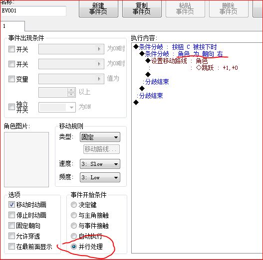Click the 角色图片 graphic box
The width and height of the screenshot is (263, 260).
point(26,159)
